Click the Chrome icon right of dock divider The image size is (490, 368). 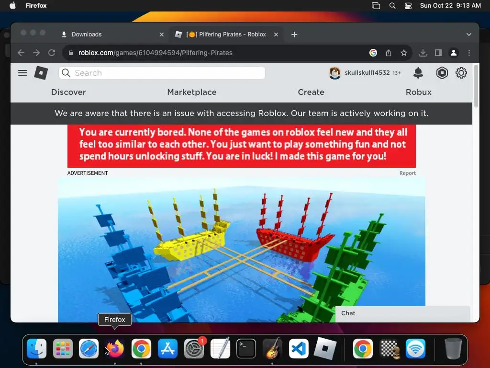363,349
